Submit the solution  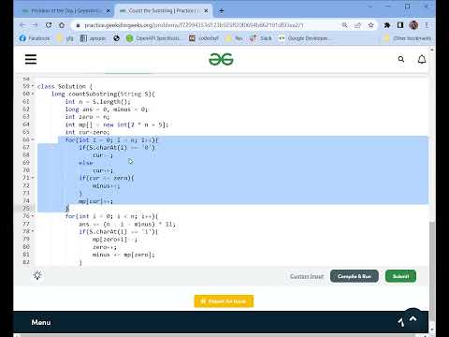400,276
